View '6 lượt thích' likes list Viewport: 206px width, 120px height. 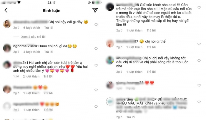tap(32, 28)
